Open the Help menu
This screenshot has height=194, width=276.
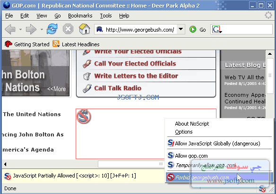click(x=124, y=16)
